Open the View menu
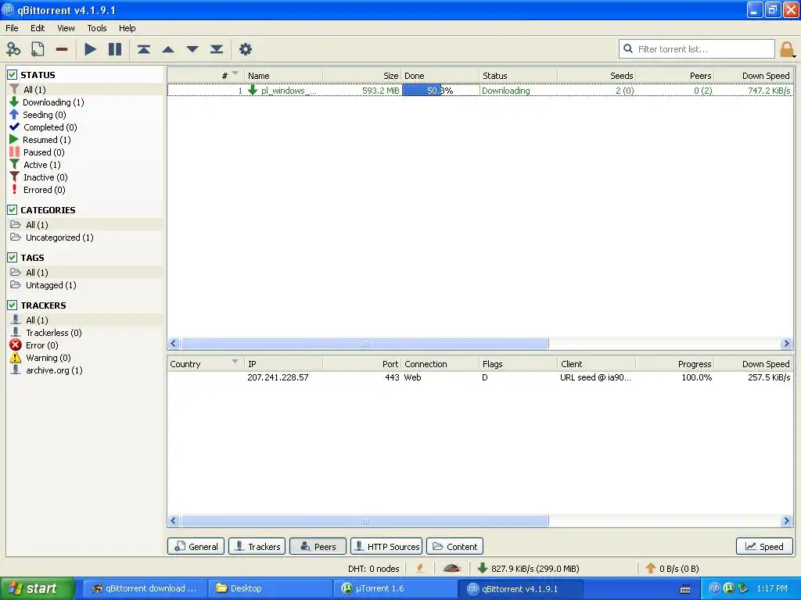 point(66,28)
